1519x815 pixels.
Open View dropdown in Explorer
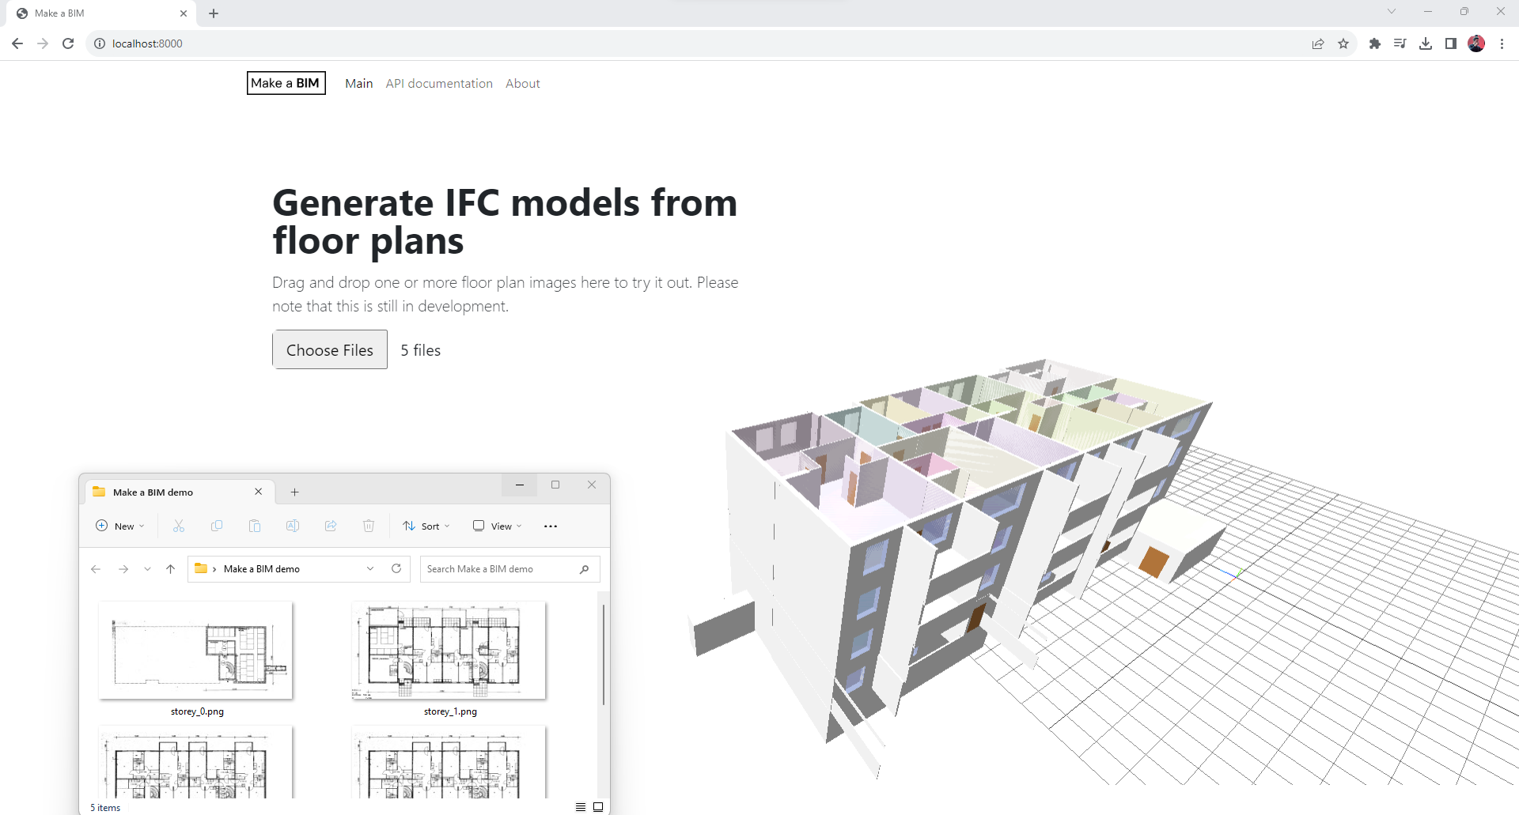(x=498, y=526)
